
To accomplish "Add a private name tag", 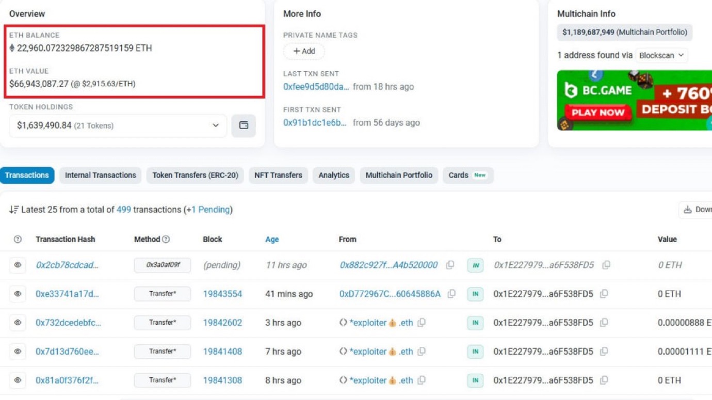I will click(304, 51).
